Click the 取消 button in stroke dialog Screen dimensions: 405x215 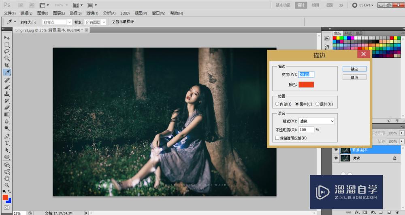tap(354, 77)
